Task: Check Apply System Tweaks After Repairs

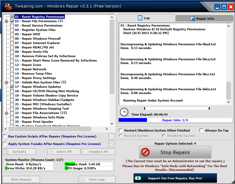Action: pos(5,144)
